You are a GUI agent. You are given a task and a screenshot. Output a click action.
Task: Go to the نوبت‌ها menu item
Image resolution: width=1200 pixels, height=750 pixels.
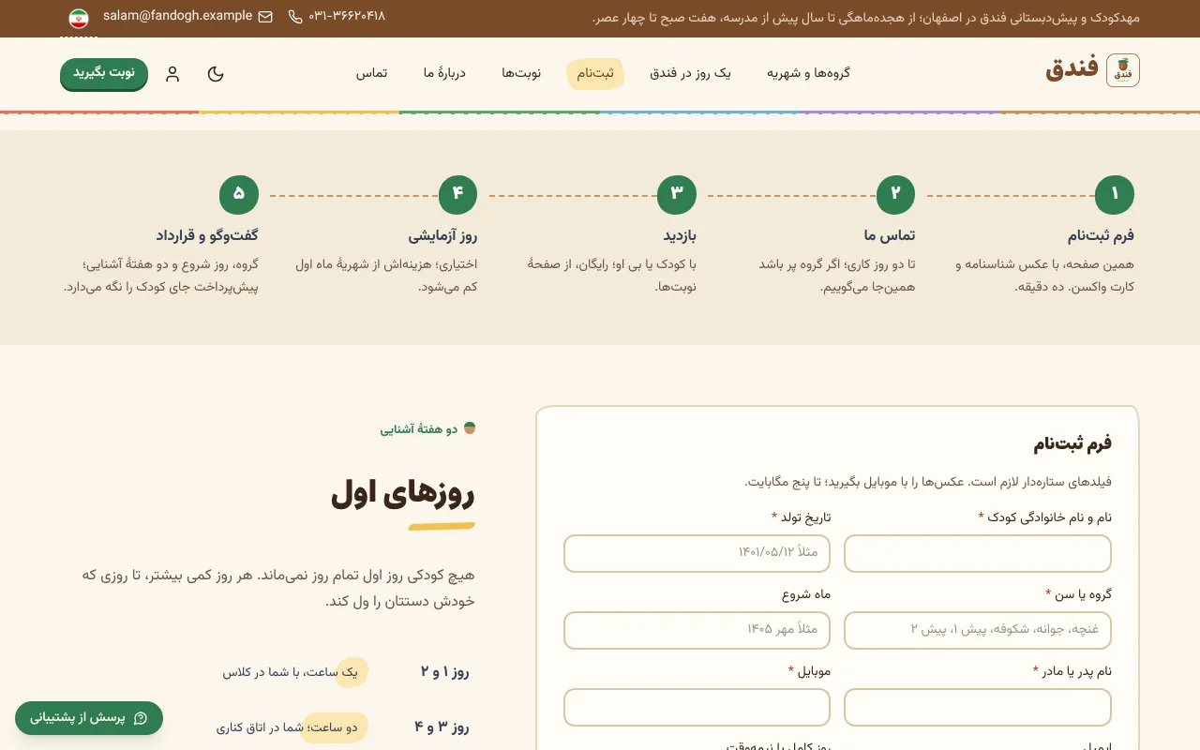(x=521, y=73)
